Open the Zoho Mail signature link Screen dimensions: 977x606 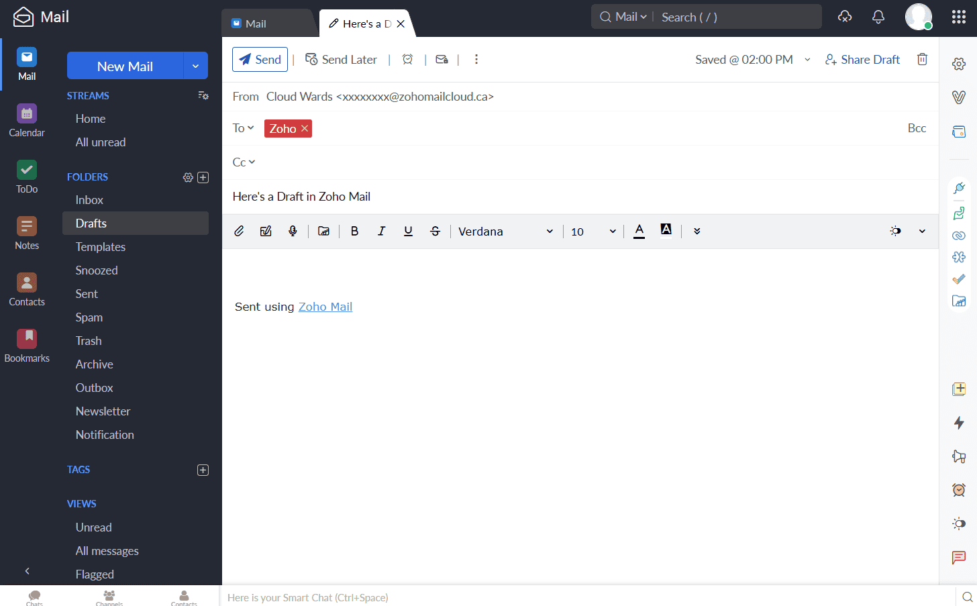pos(325,307)
